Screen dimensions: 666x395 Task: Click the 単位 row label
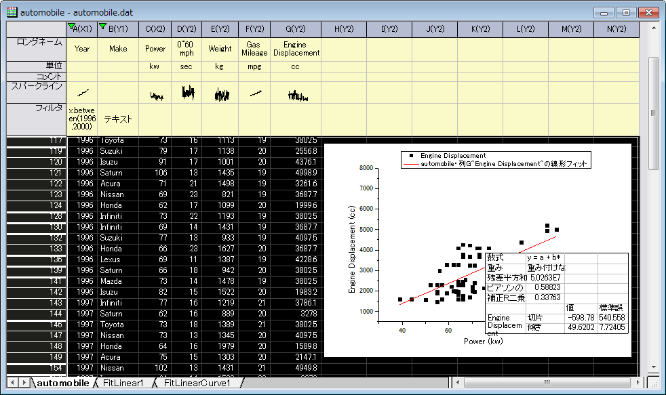(37, 66)
